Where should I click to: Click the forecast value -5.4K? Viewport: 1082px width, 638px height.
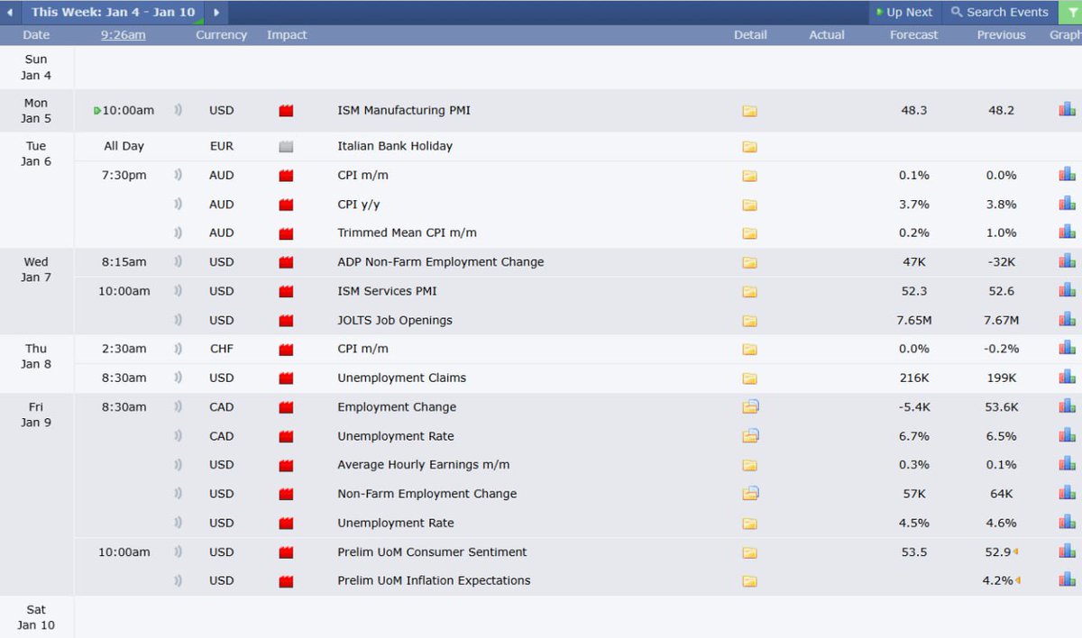click(x=914, y=406)
